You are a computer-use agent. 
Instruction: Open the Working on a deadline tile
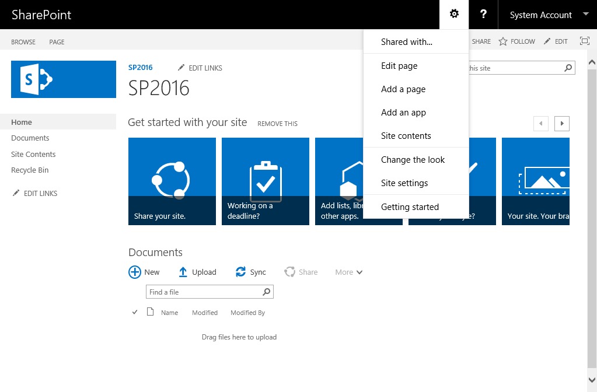(266, 181)
